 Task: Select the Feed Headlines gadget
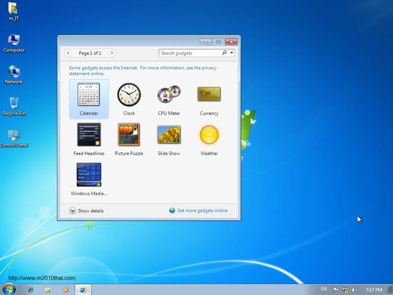(89, 139)
